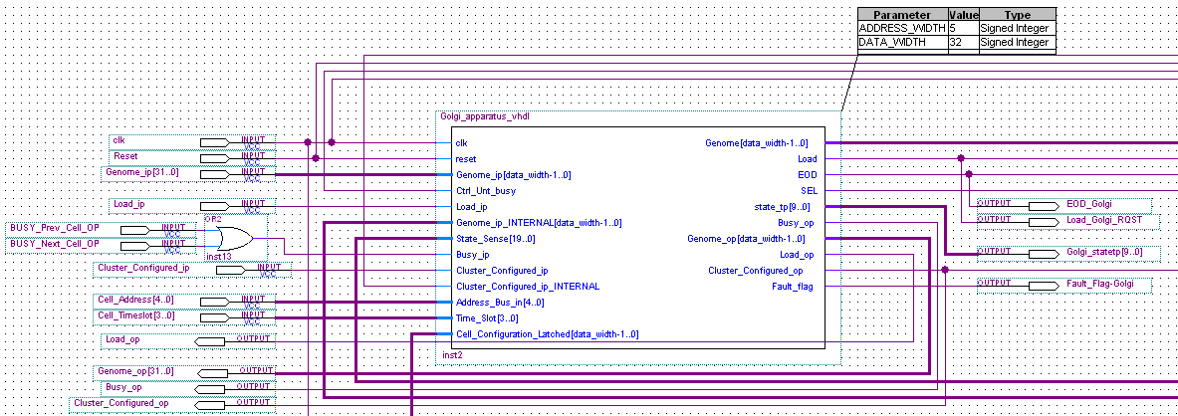Select the State_Sense[19..0] port inside block
Viewport: 1178px width, 416px height.
[496, 239]
